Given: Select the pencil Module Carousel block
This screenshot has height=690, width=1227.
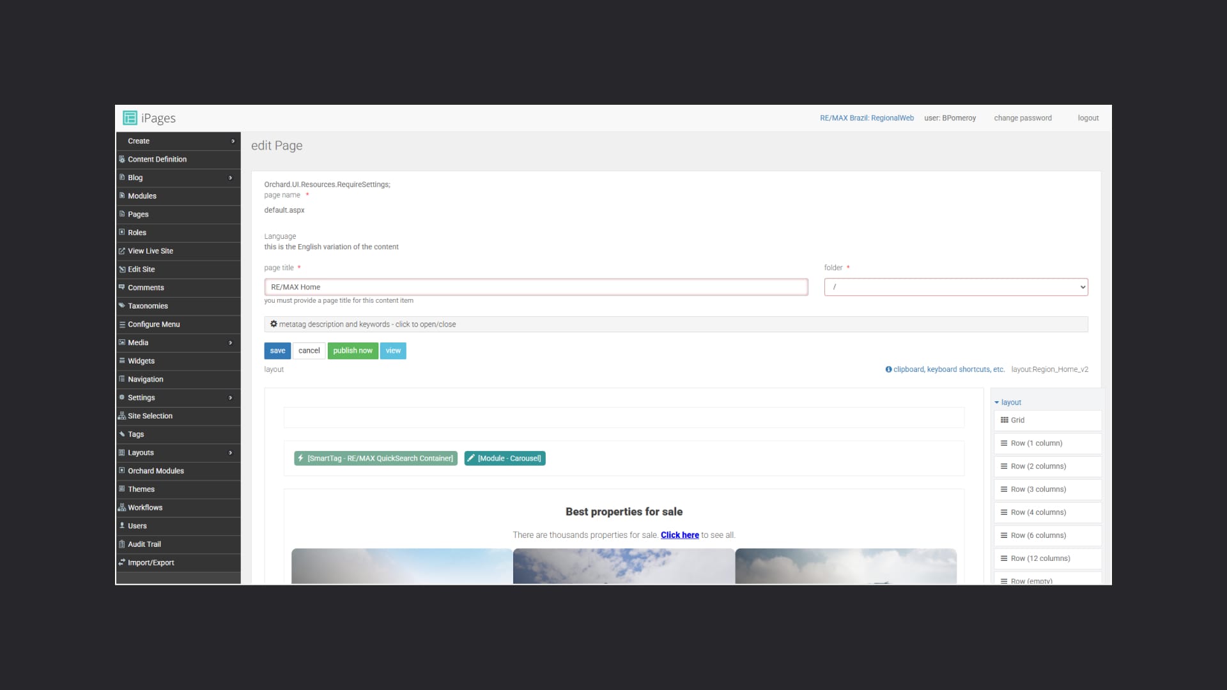Looking at the screenshot, I should point(505,458).
